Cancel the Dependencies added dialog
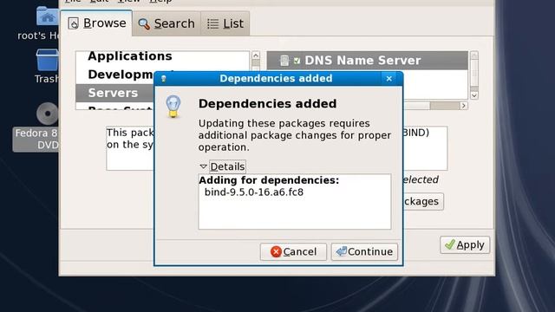The image size is (555, 312). pos(293,251)
